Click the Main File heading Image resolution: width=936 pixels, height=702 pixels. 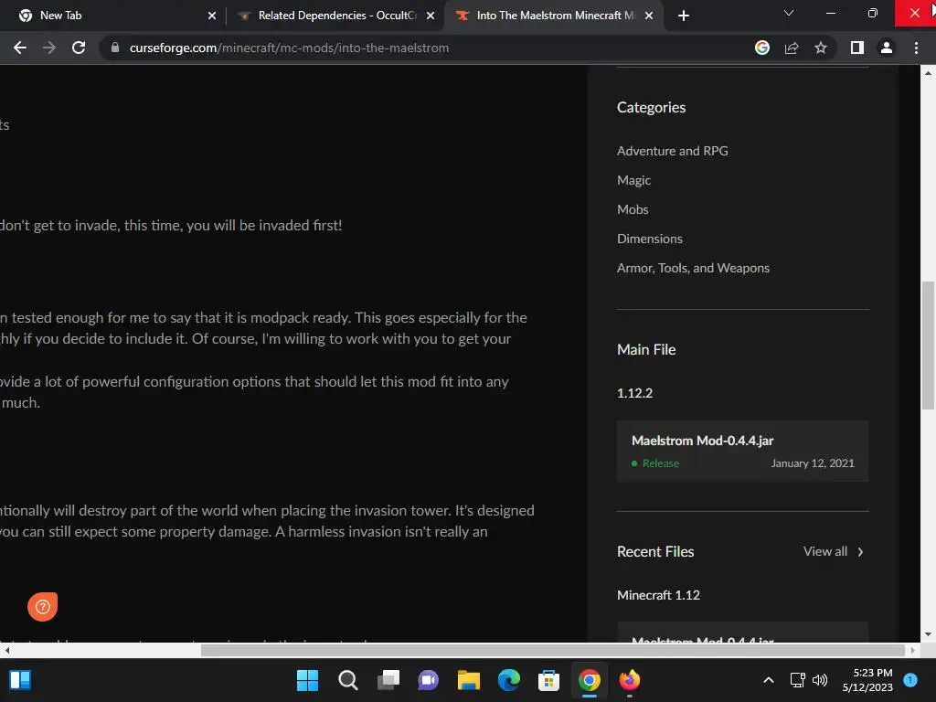coord(646,350)
